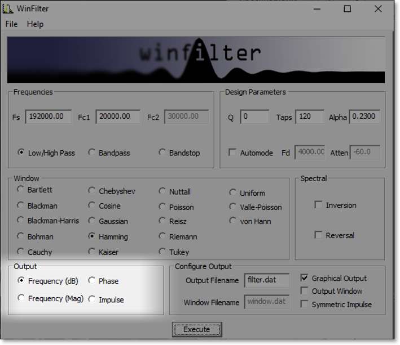
Task: Open the Help menu
Action: point(35,24)
